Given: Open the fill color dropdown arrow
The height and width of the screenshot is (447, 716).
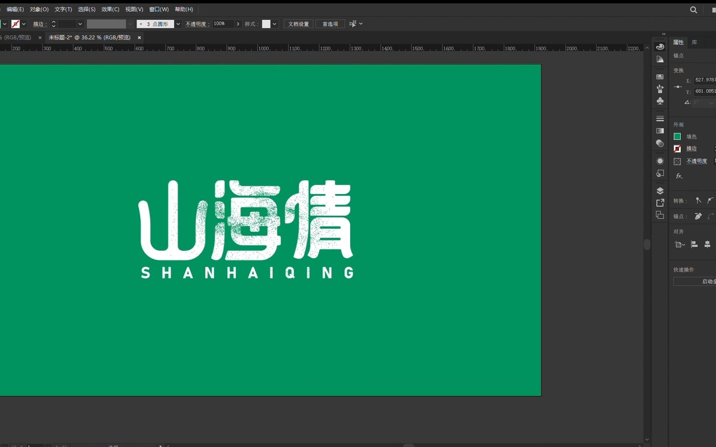Looking at the screenshot, I should 4,24.
